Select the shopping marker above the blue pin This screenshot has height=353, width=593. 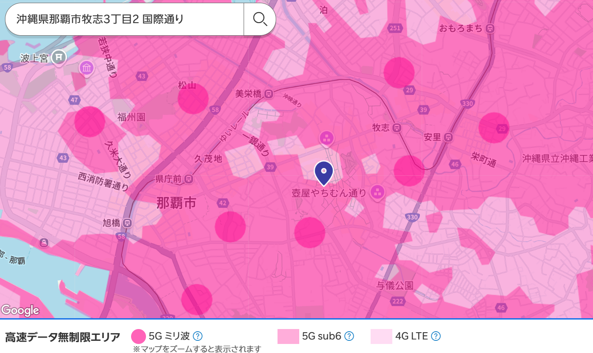pyautogui.click(x=326, y=137)
